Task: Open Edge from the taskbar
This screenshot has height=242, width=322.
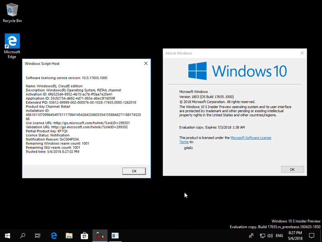Action: [x=54, y=236]
